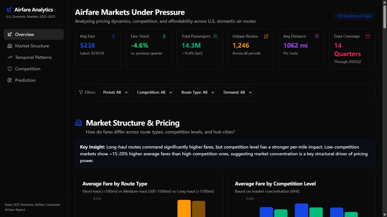
Task: Click the calendar icon in Data Coverage card
Action: 368,36
